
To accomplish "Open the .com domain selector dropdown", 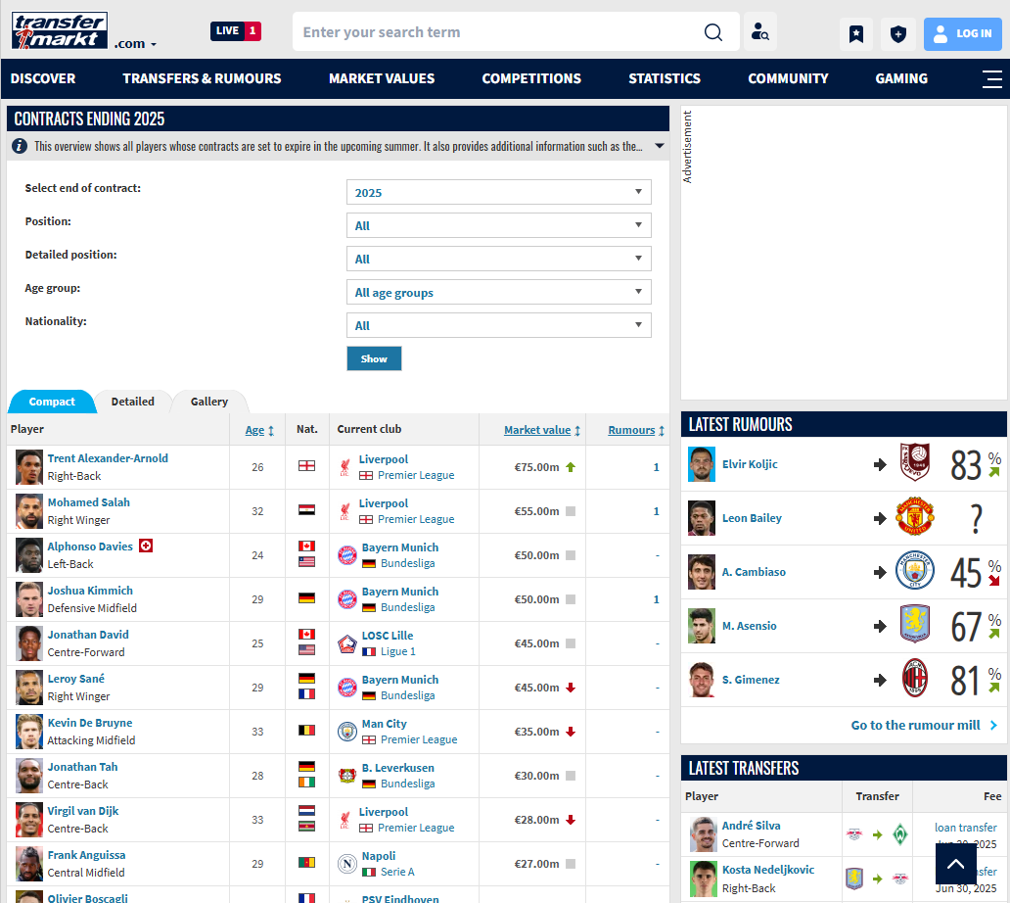I will [x=135, y=44].
